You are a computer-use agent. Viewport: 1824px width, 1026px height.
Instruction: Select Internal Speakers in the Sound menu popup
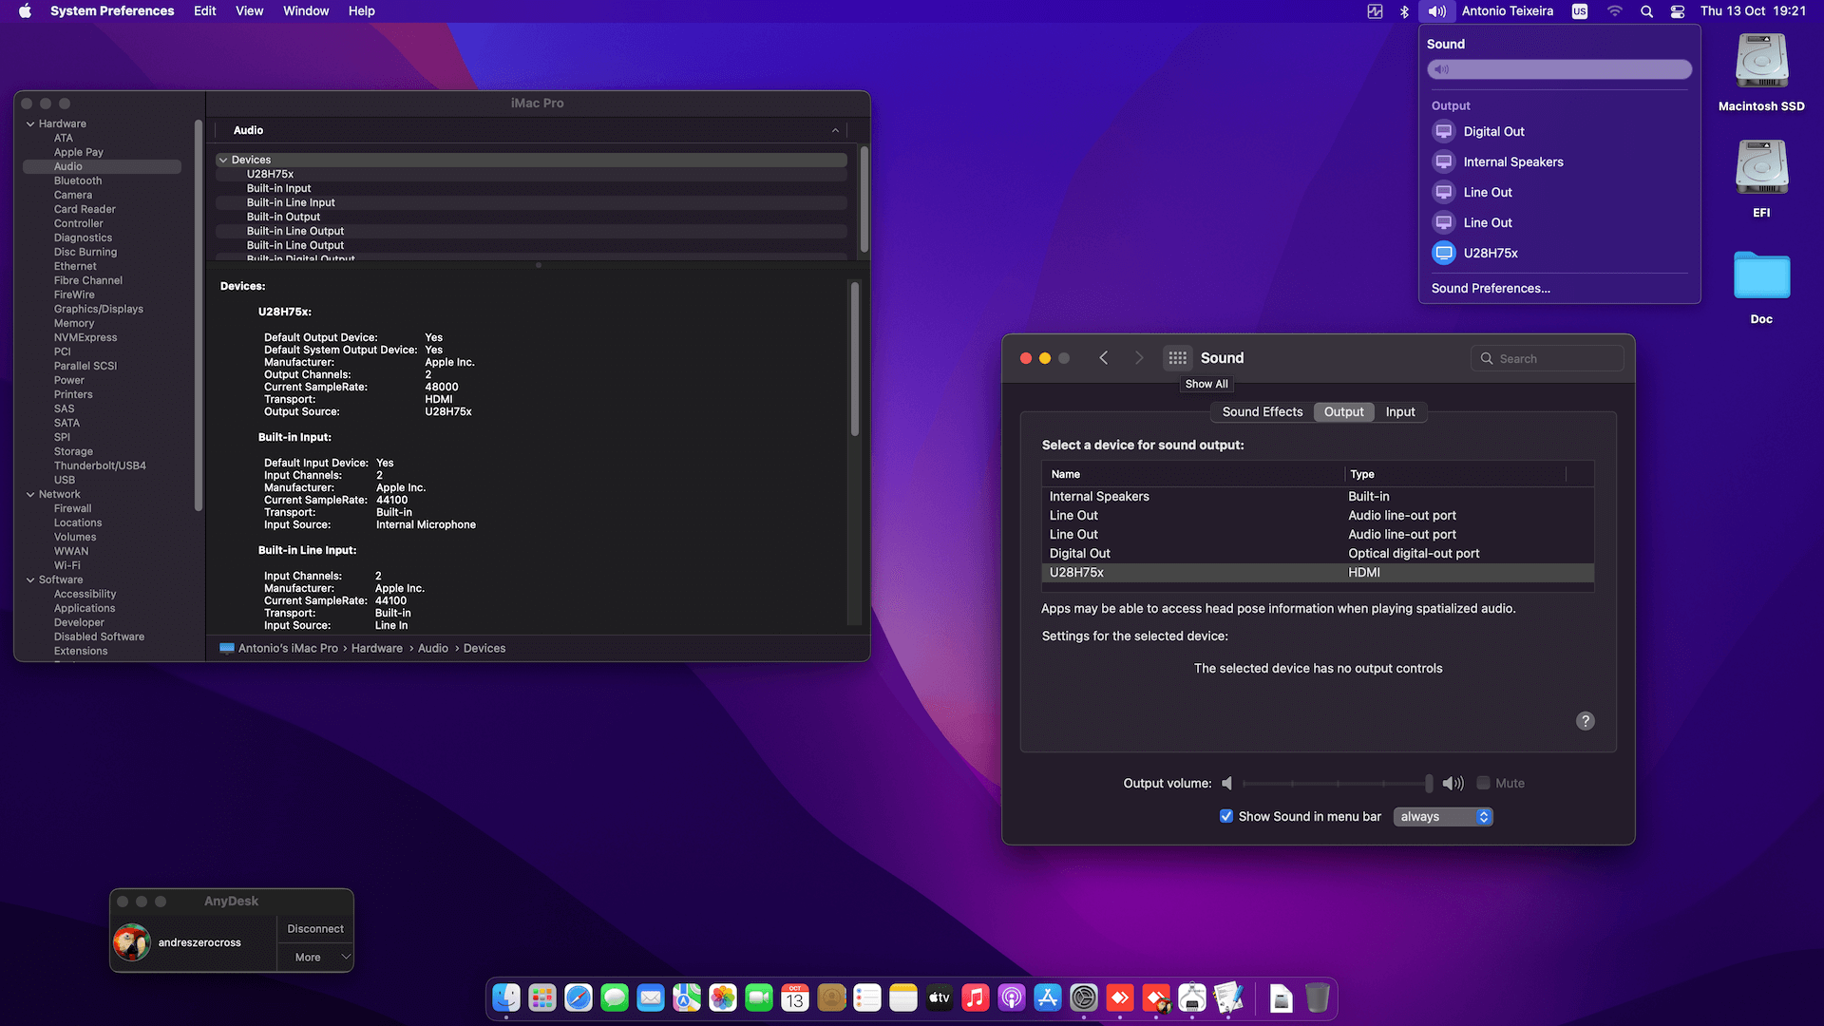pyautogui.click(x=1512, y=161)
